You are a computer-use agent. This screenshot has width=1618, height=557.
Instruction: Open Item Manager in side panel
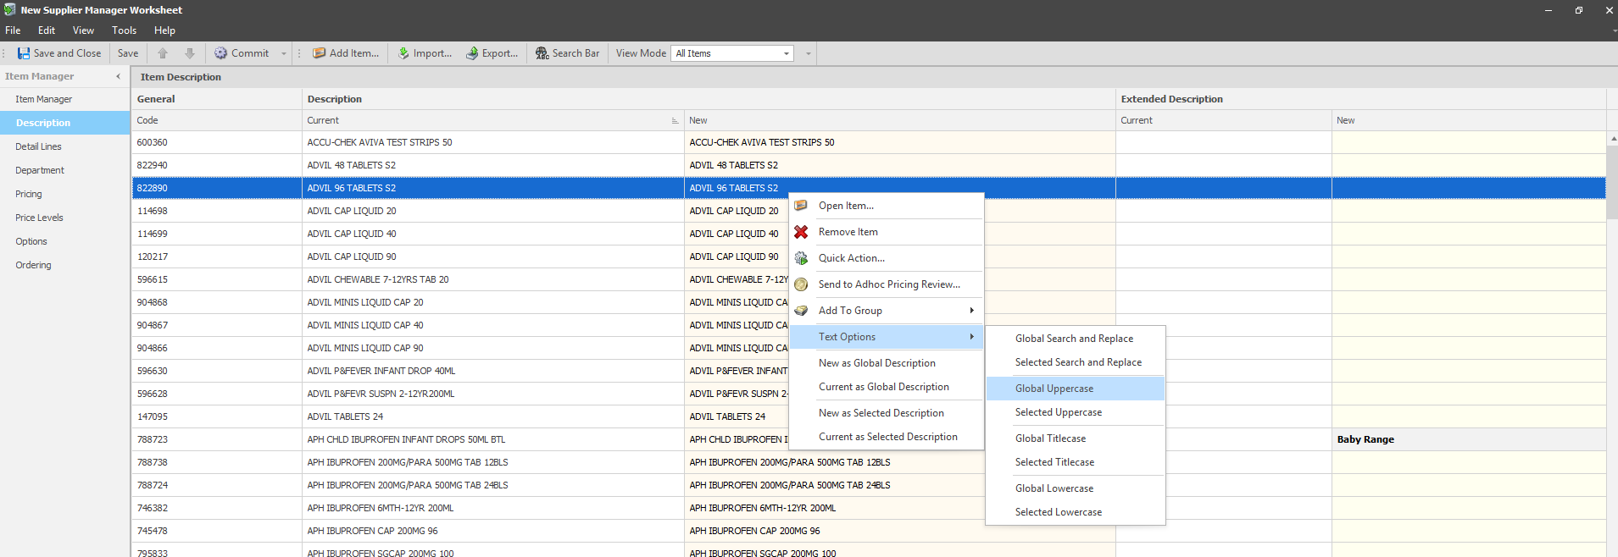coord(64,99)
